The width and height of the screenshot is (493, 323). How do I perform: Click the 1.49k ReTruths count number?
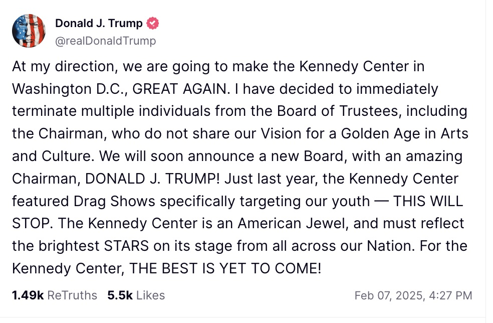click(x=28, y=295)
